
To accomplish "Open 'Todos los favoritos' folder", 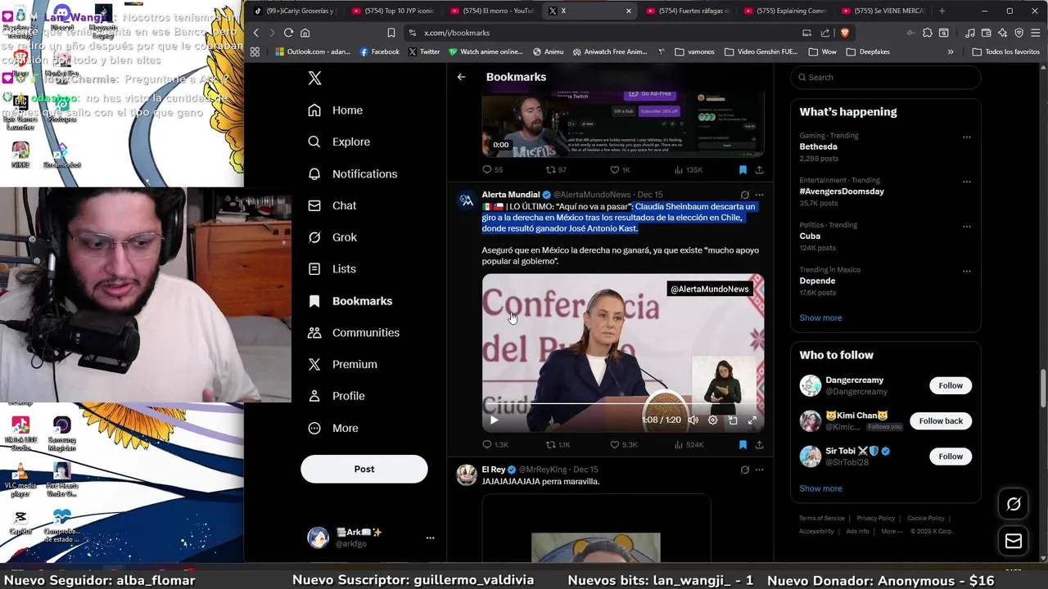I will pyautogui.click(x=1006, y=52).
